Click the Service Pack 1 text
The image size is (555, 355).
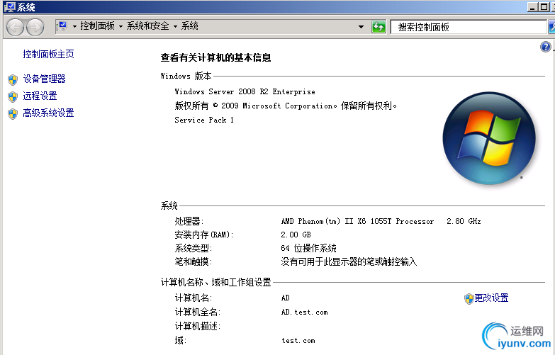click(x=204, y=120)
